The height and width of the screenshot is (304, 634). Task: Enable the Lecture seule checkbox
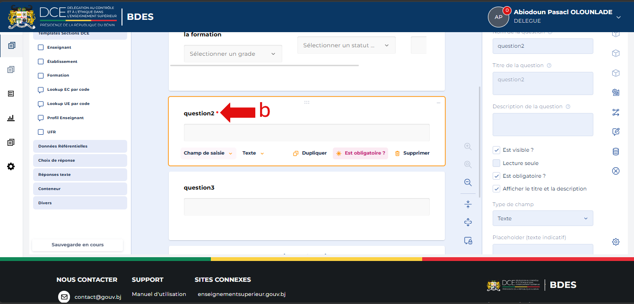(x=496, y=163)
